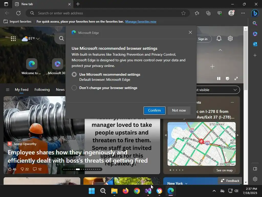Open the Bing Discover sidebar icon
The width and height of the screenshot is (262, 197).
(x=255, y=13)
